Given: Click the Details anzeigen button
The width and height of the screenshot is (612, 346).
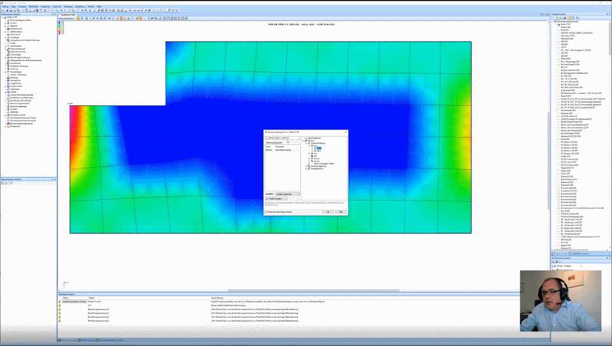Looking at the screenshot, I should (276, 199).
